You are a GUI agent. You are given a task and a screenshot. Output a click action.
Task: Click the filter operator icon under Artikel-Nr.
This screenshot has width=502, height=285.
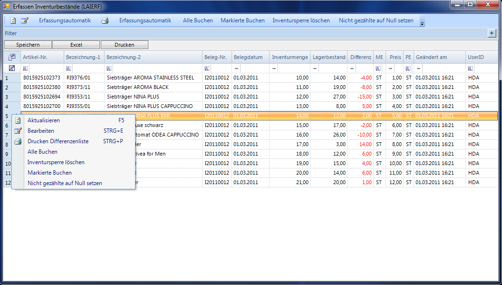[25, 68]
